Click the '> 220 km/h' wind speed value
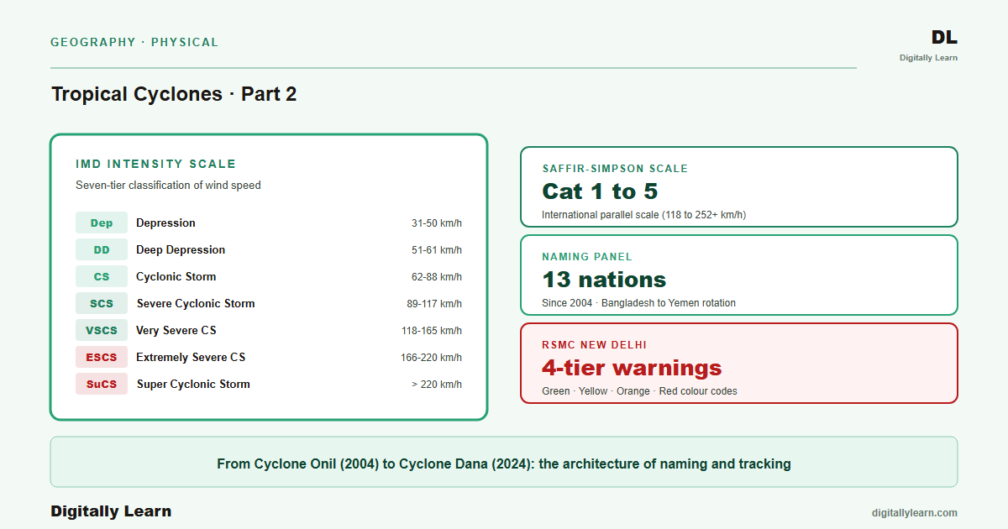Screen dimensions: 1008x529 coord(437,385)
